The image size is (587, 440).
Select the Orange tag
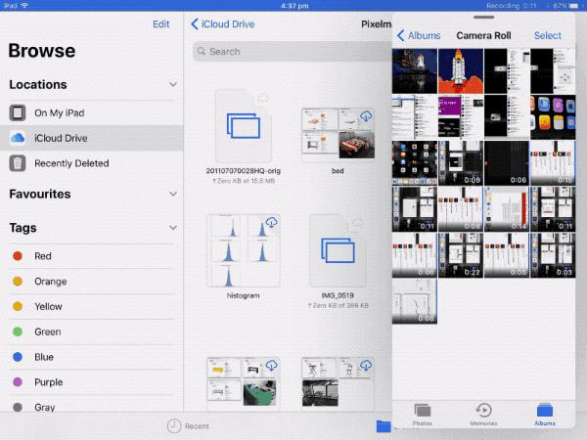click(x=92, y=282)
